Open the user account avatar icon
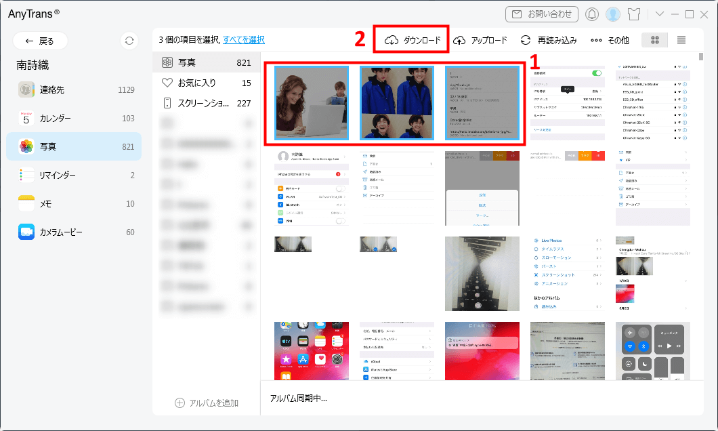Viewport: 718px width, 431px height. 613,14
